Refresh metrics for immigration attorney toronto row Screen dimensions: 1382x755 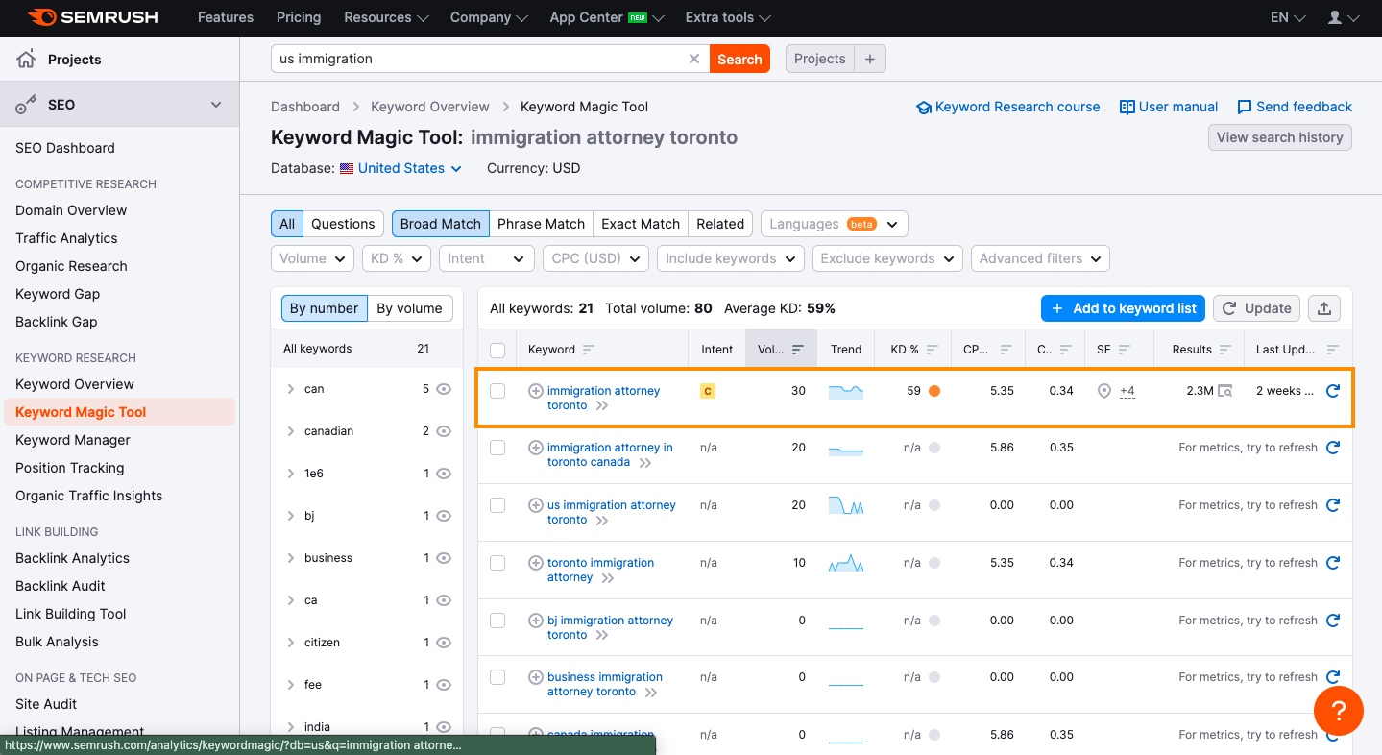click(1332, 391)
